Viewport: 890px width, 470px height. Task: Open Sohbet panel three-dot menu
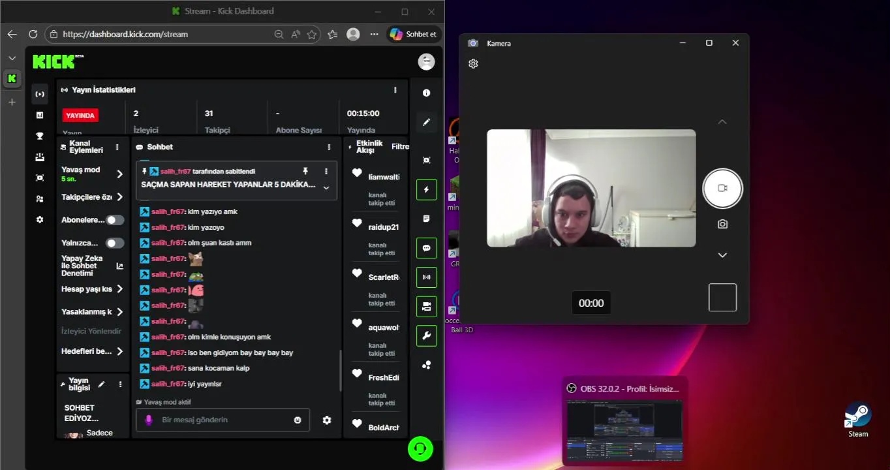329,148
